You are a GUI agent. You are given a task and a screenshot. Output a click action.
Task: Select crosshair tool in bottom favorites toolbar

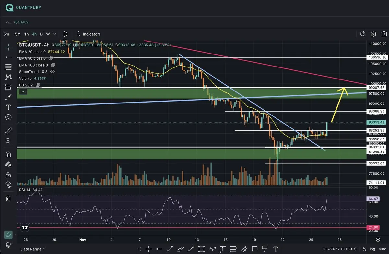coord(149,249)
